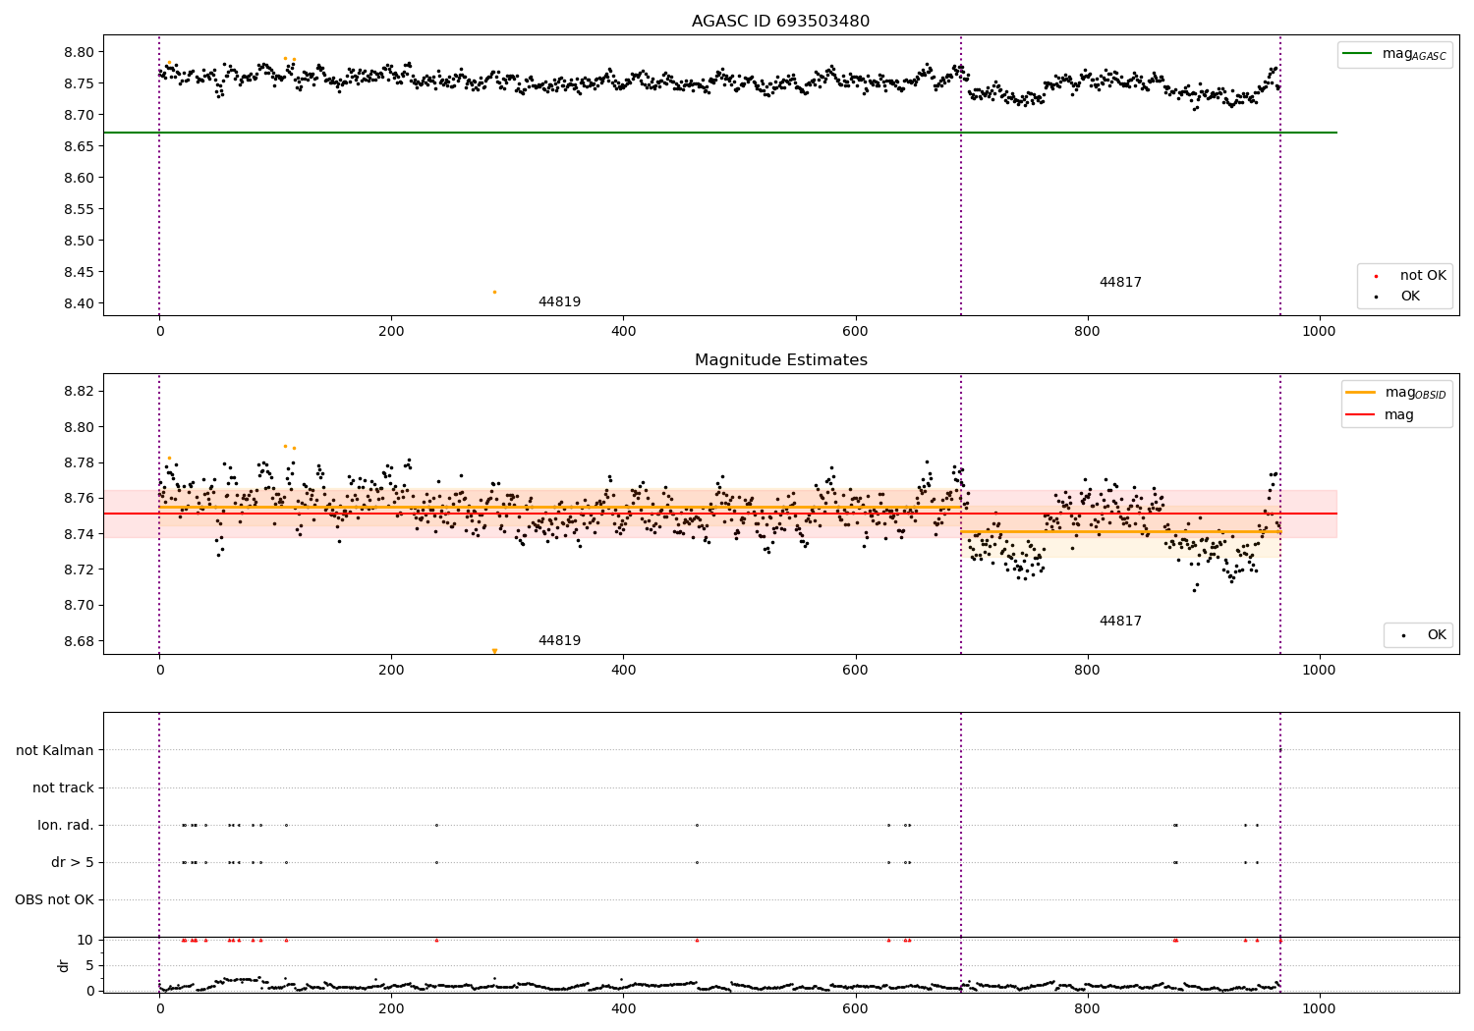
Task: Click the 'not Kalman' axis label
Action: (55, 750)
